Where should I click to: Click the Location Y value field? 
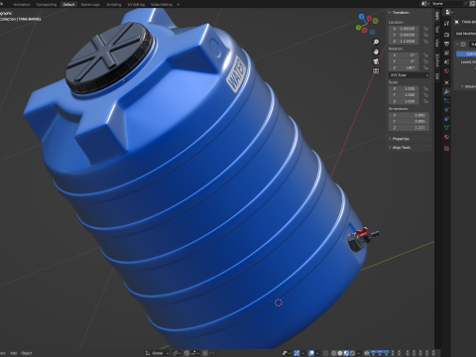coord(404,35)
